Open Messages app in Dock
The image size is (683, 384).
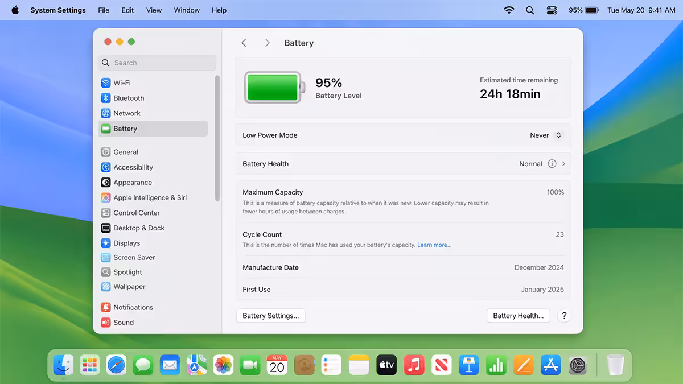click(x=143, y=365)
